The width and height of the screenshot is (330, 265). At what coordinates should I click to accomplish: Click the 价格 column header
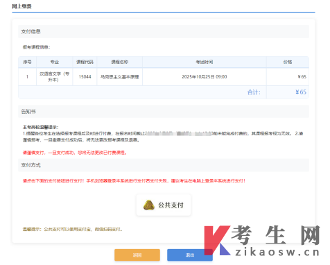[x=288, y=62]
